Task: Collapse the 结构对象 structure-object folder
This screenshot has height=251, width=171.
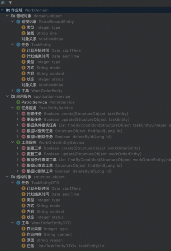Action: tap(7, 177)
